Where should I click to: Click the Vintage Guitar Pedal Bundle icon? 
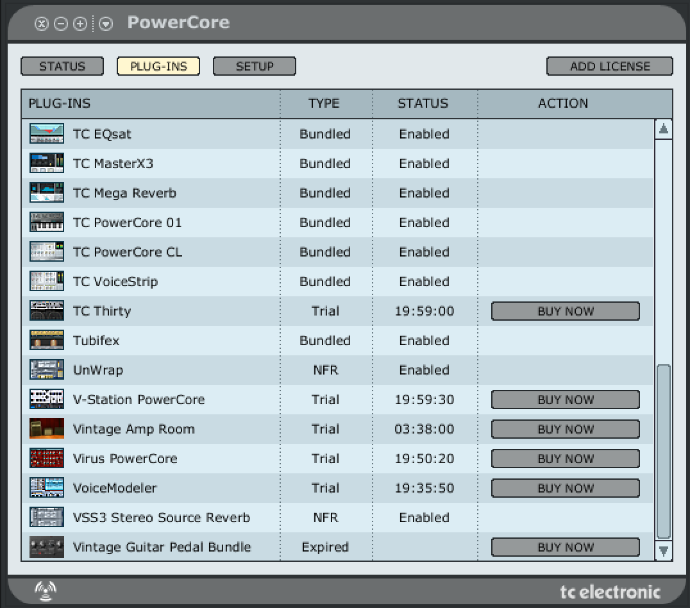47,547
